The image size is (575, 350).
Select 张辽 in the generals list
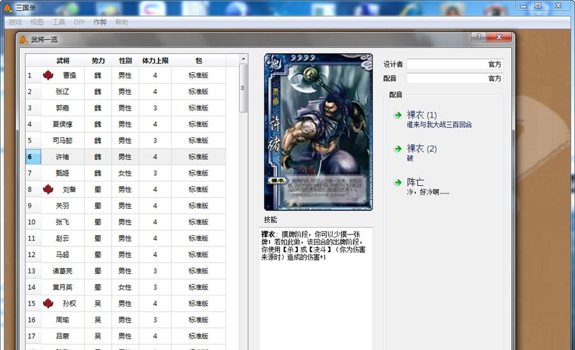(63, 91)
